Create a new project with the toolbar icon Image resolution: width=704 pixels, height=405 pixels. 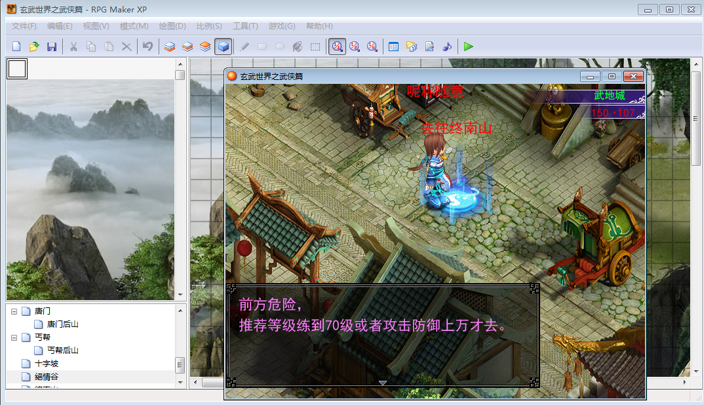pyautogui.click(x=16, y=47)
